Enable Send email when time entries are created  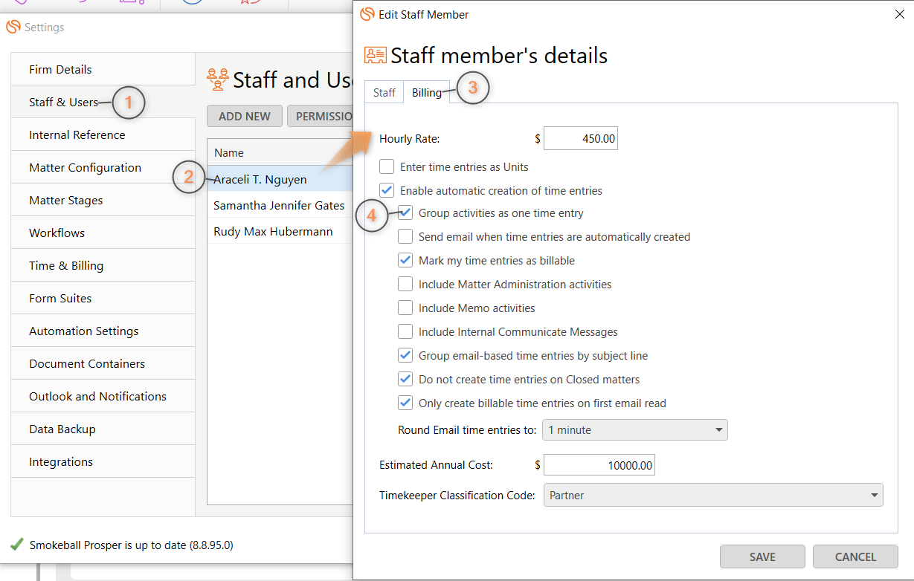pyautogui.click(x=405, y=237)
